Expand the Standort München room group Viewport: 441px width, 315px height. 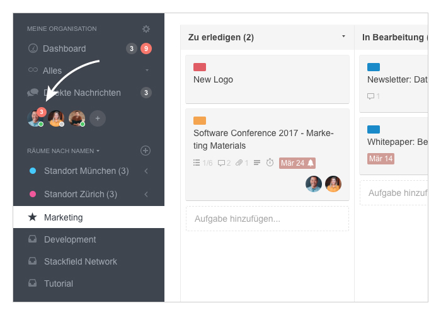(x=146, y=171)
